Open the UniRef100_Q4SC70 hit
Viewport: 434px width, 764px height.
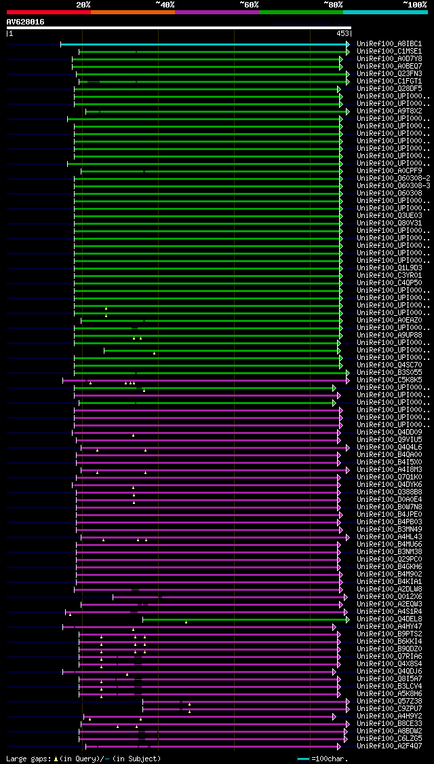(389, 365)
